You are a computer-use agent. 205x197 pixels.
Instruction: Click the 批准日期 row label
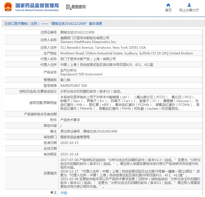[x=50, y=143]
